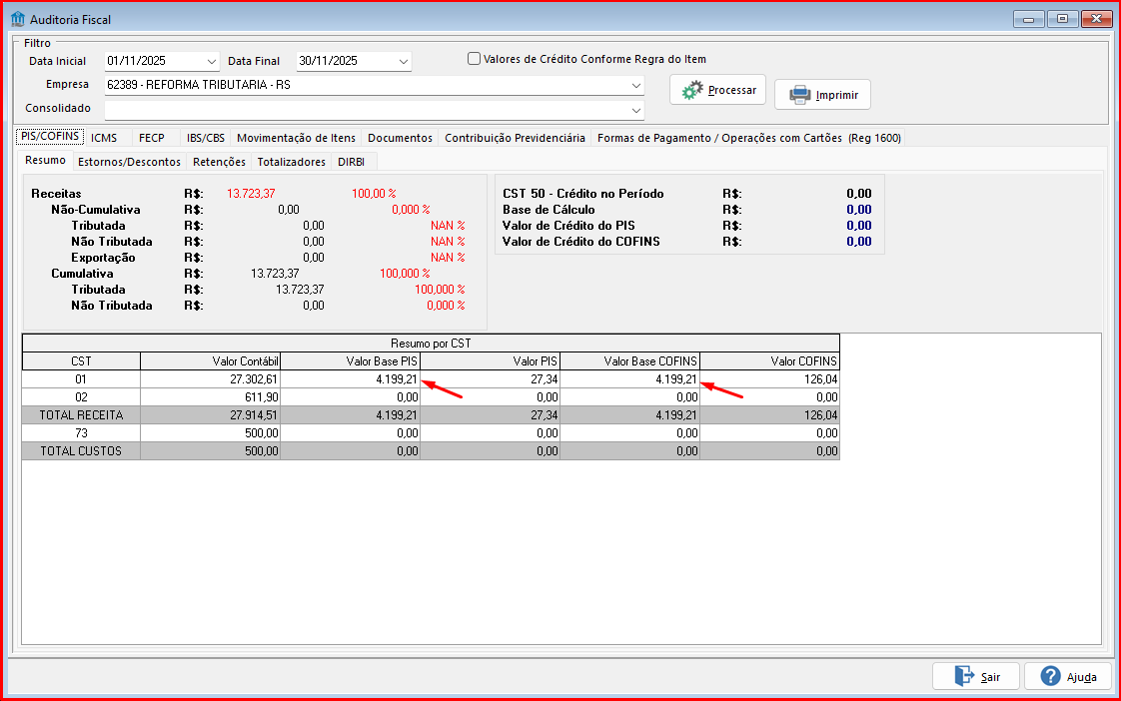Viewport: 1121px width, 701px height.
Task: Expand the Empresa combo box
Action: coord(635,85)
